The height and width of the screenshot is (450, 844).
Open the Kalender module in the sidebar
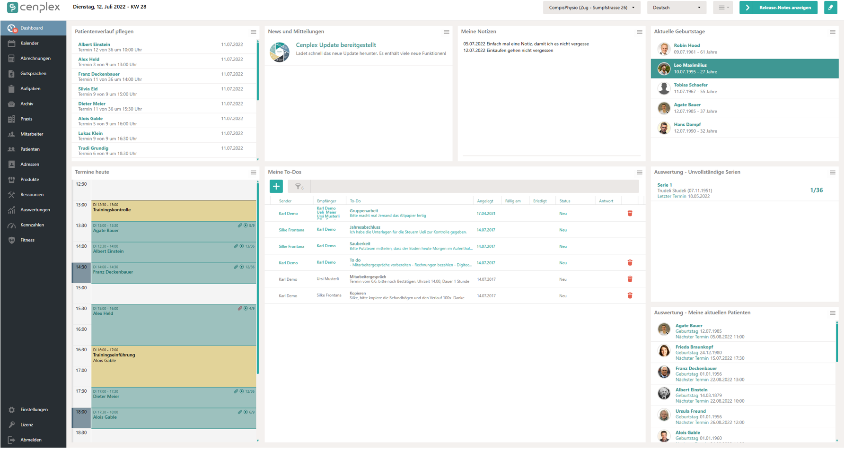pos(29,43)
